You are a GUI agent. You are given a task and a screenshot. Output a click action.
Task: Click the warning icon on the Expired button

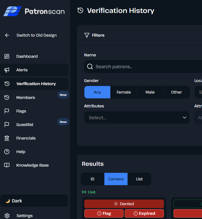(136, 213)
